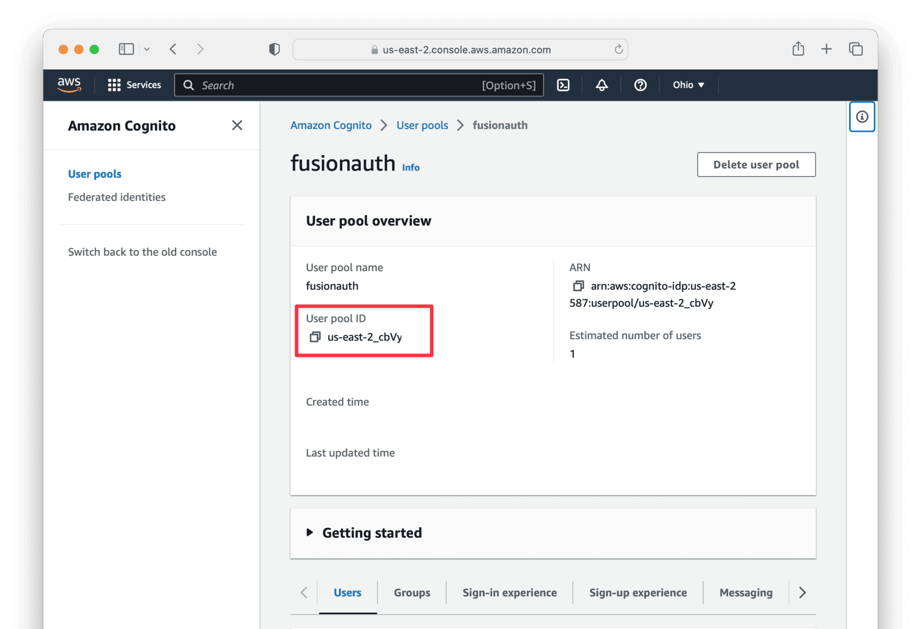The height and width of the screenshot is (629, 921).
Task: Copy the ARN value
Action: coord(578,286)
